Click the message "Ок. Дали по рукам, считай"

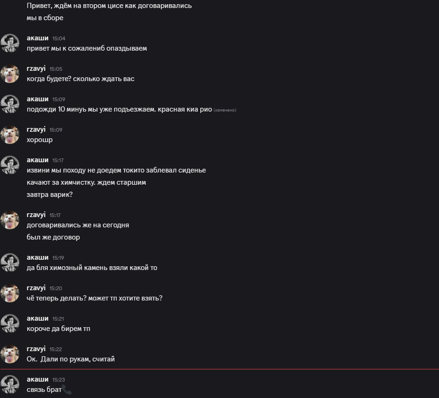(71, 359)
